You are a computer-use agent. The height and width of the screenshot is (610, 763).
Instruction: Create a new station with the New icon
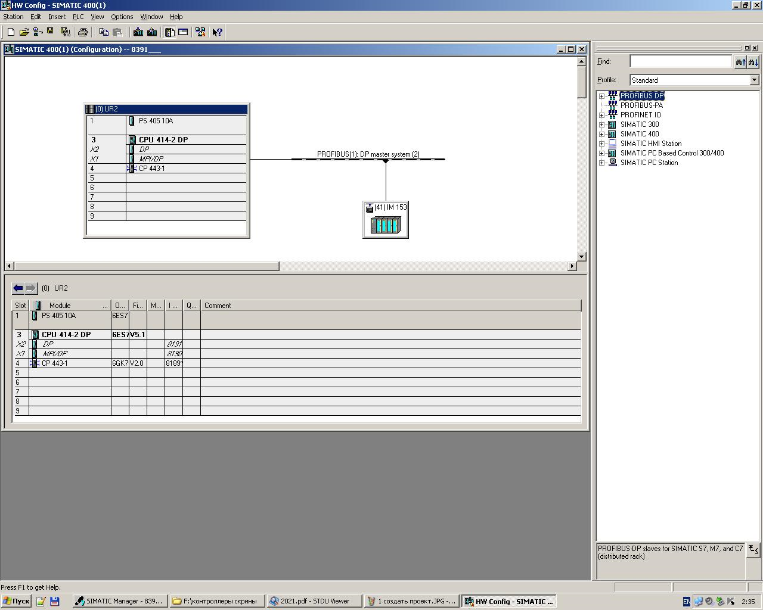11,32
